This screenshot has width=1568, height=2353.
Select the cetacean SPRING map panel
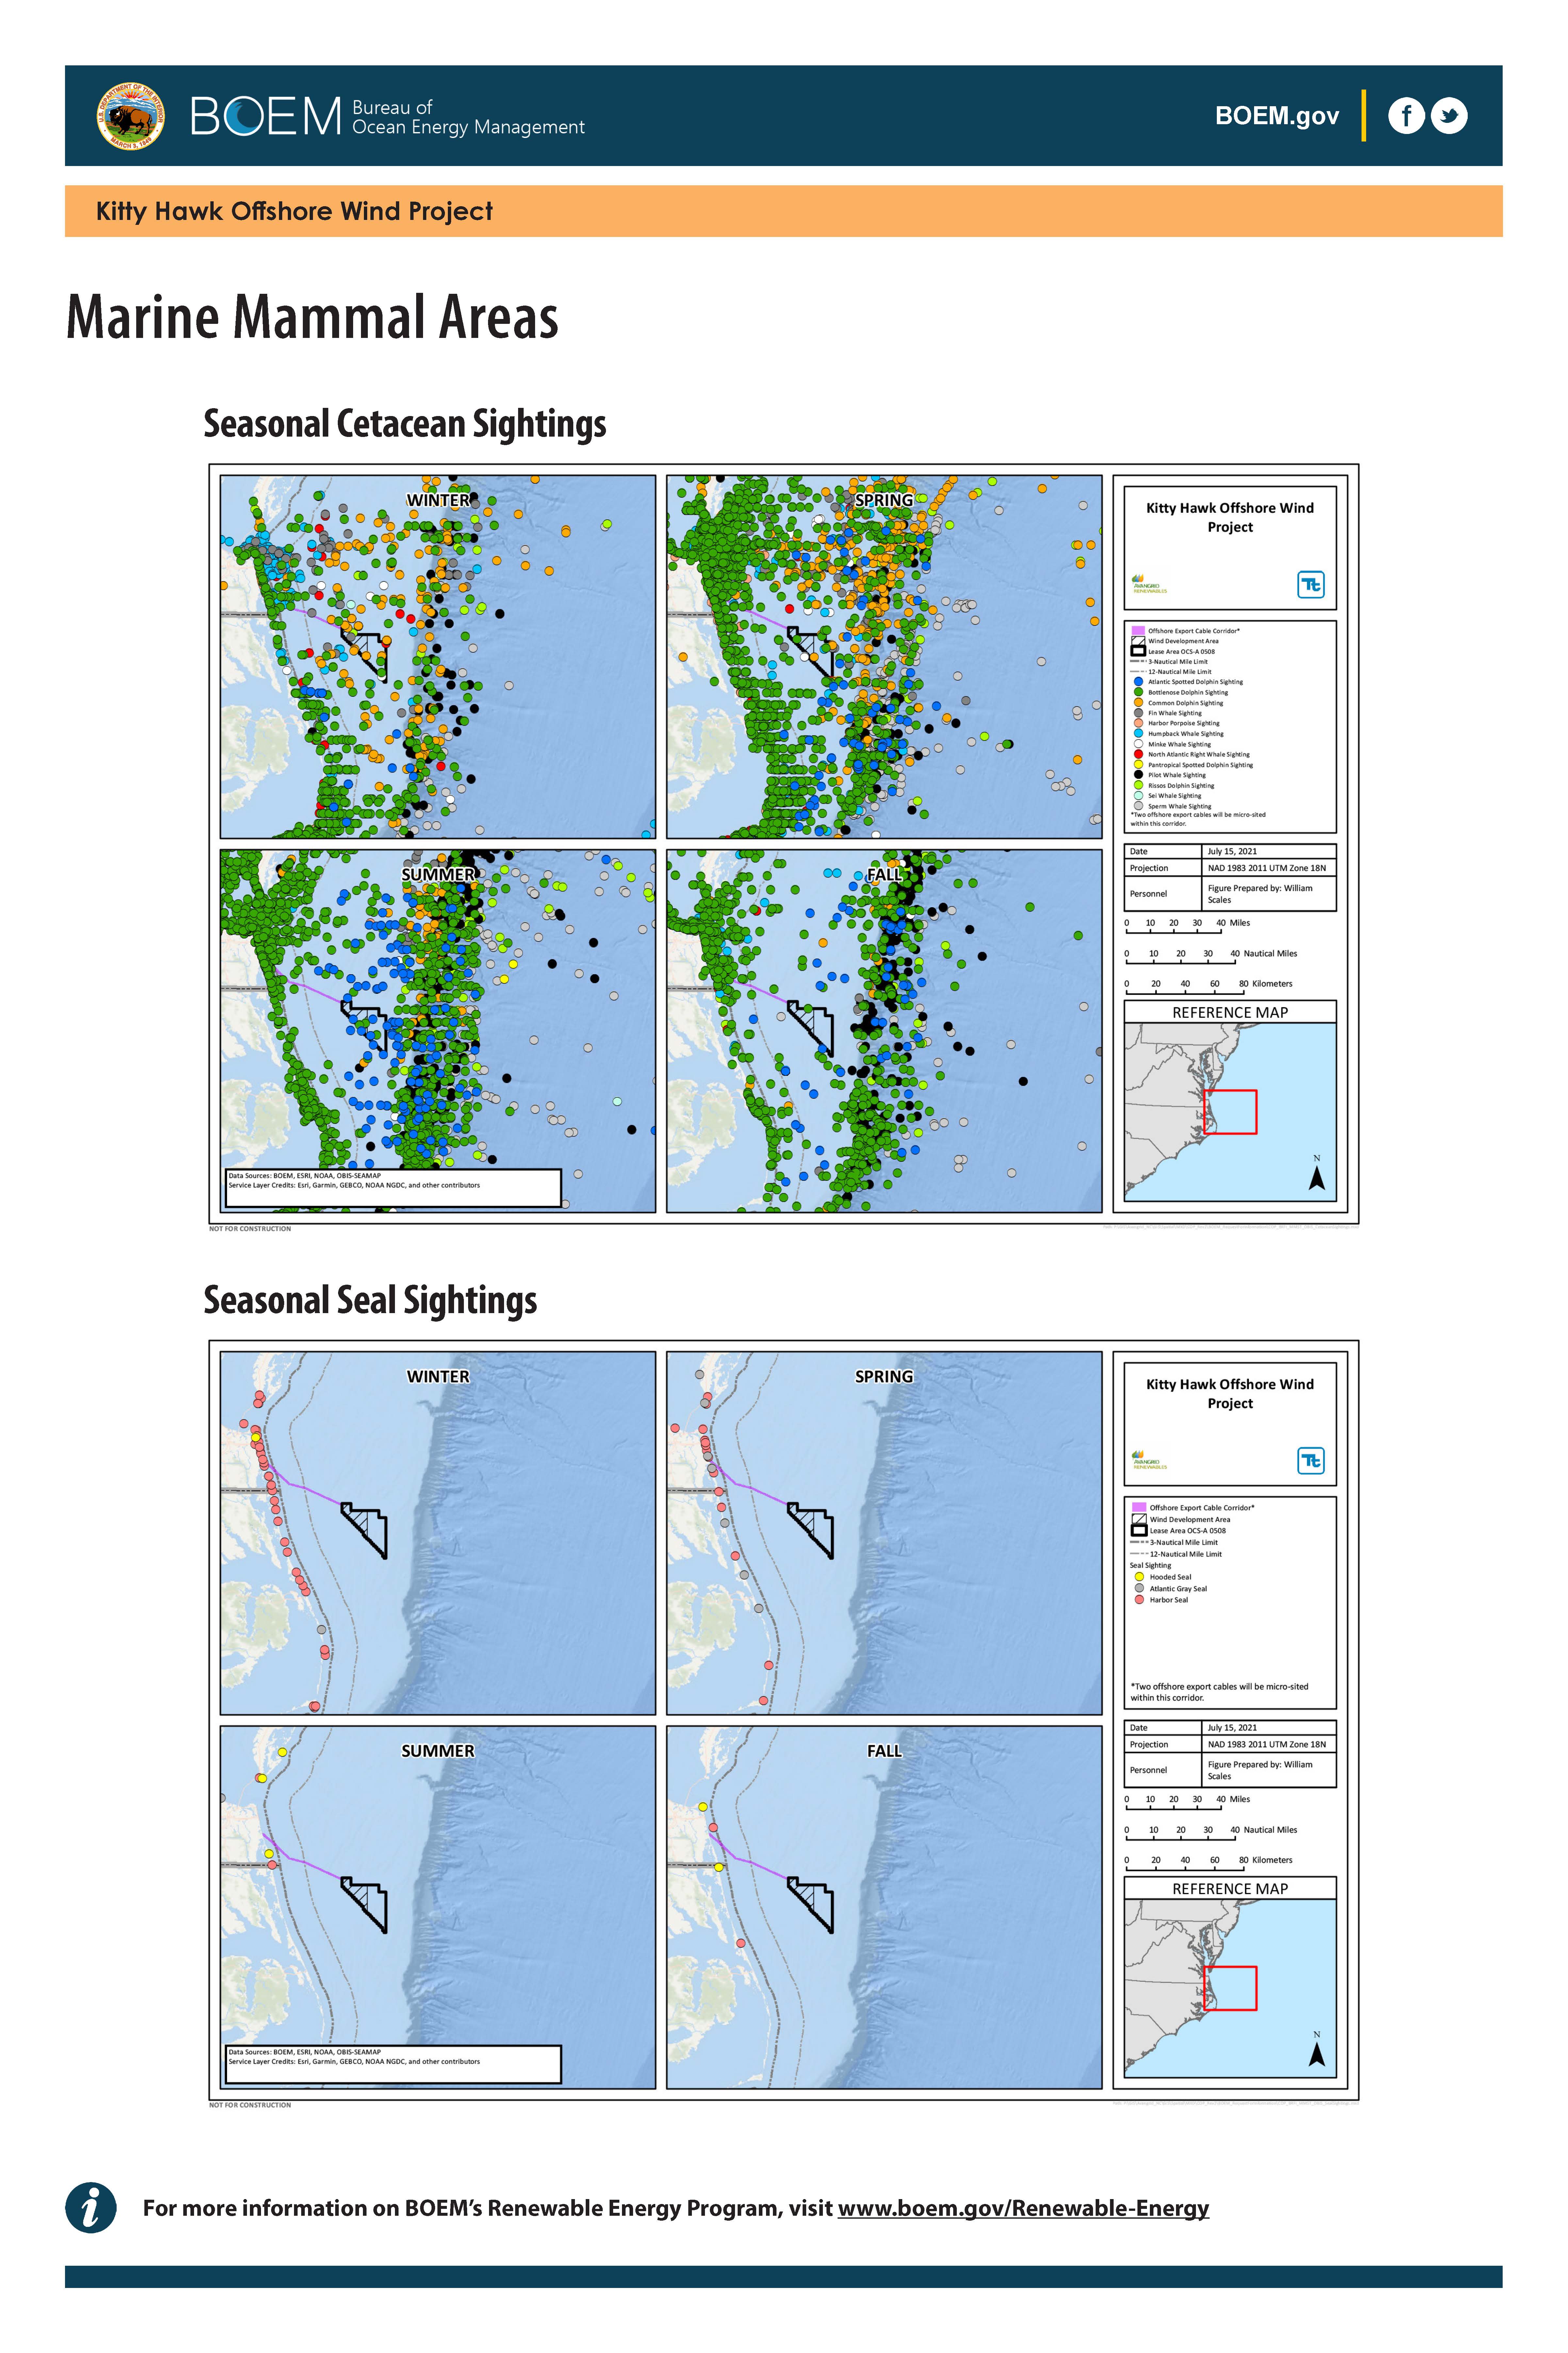point(884,656)
